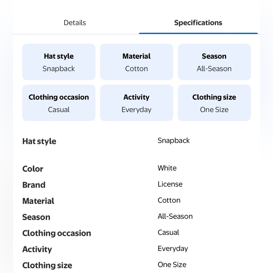Image resolution: width=273 pixels, height=273 pixels.
Task: Click the Everyday value in list
Action: pyautogui.click(x=173, y=249)
